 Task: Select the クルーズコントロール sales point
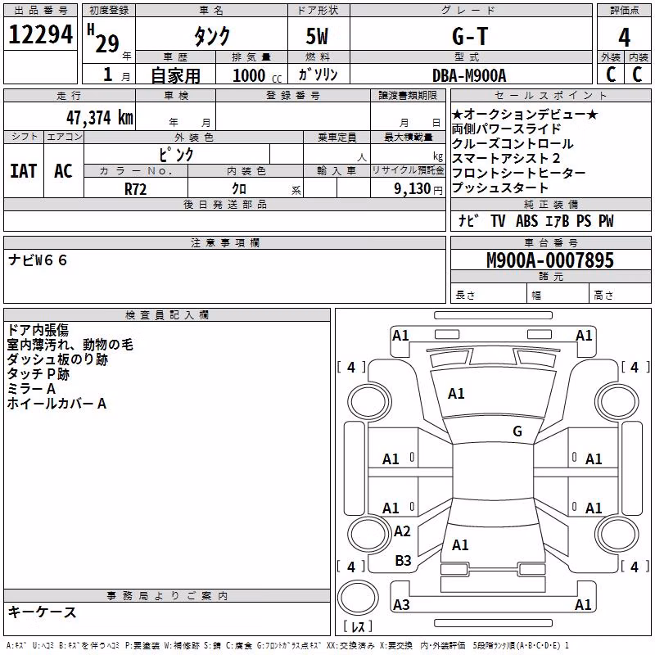tap(513, 144)
